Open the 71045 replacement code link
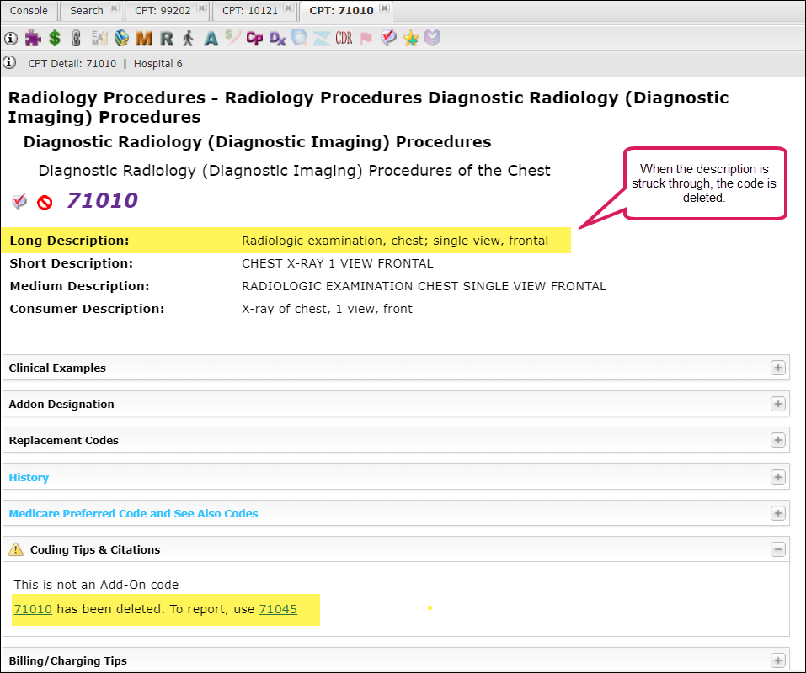This screenshot has height=673, width=806. [x=278, y=609]
